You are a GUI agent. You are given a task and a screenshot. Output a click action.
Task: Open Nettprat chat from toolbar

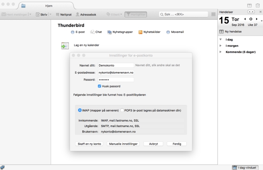(x=64, y=15)
